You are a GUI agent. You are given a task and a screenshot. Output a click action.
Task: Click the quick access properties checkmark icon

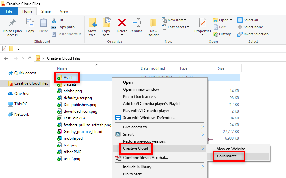tap(4, 49)
